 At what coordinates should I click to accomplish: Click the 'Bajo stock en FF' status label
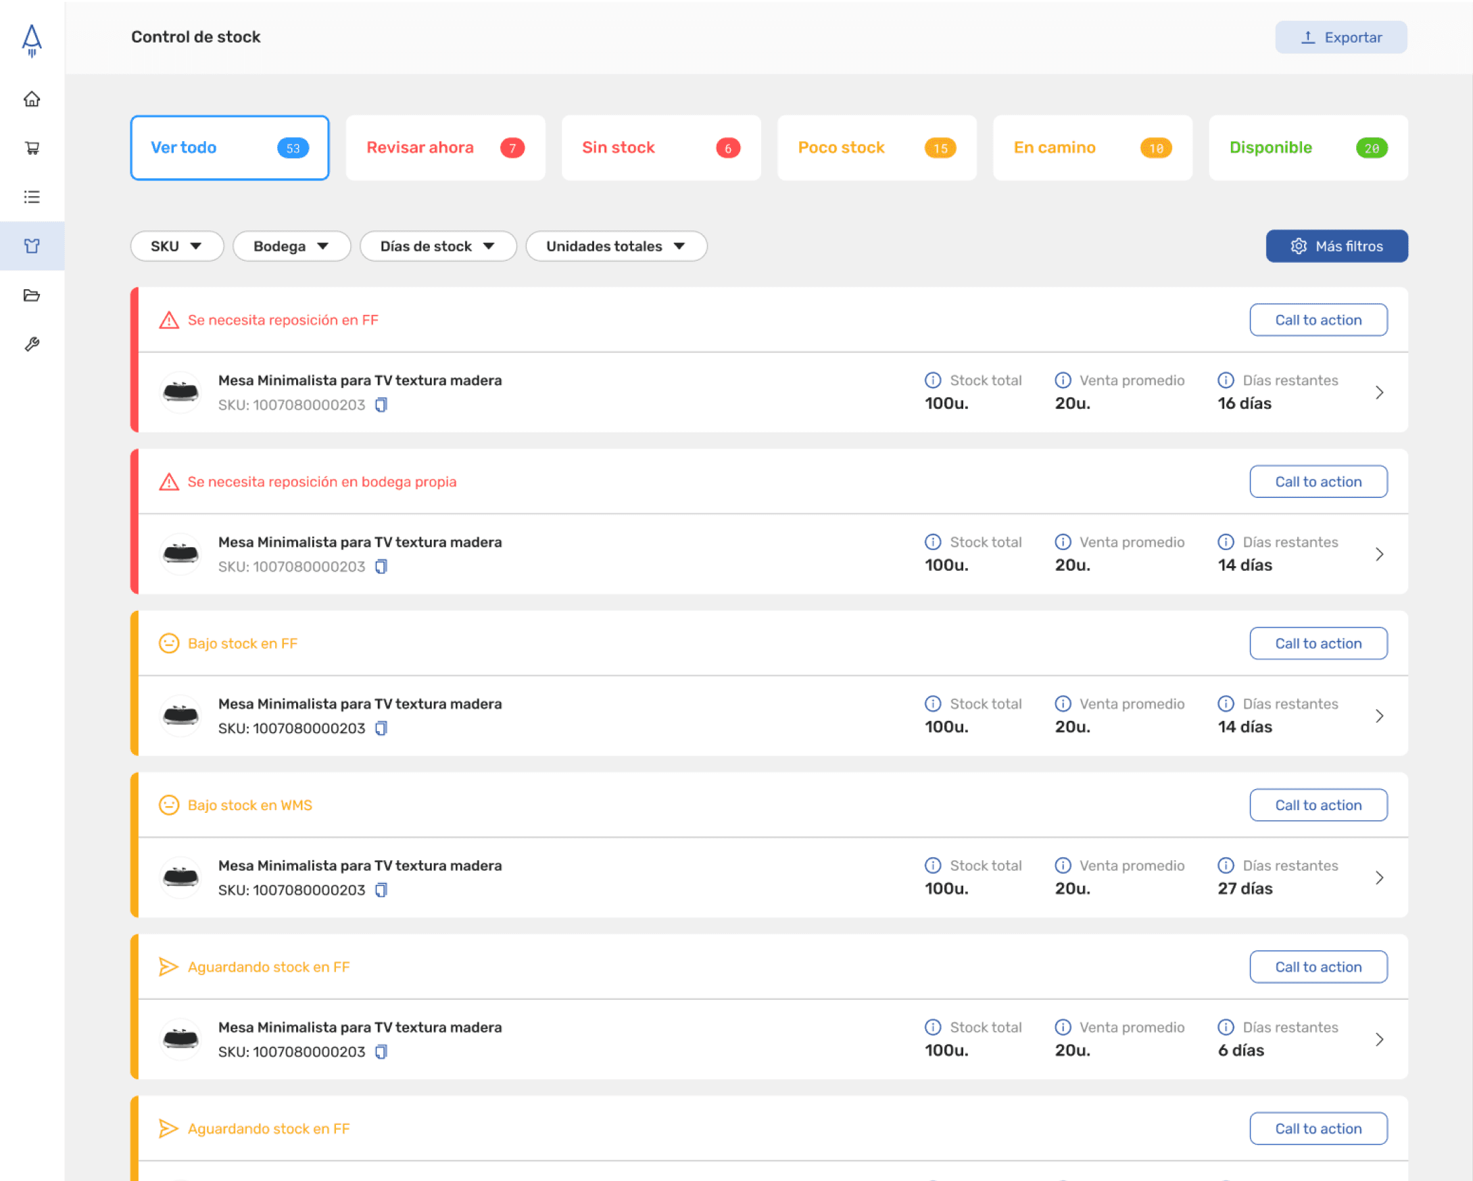pos(243,644)
